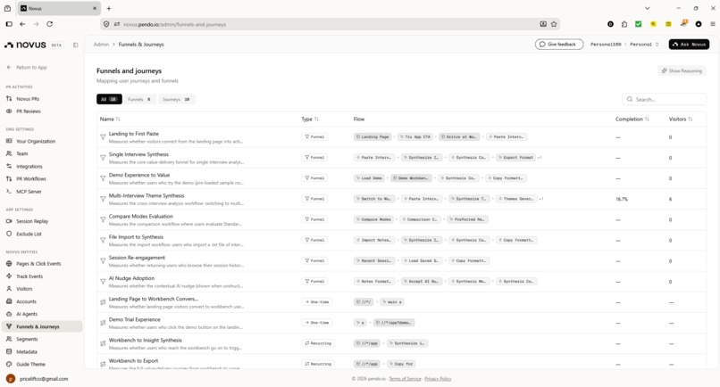
Task: Open PR Reviews sidebar item
Action: pyautogui.click(x=29, y=111)
